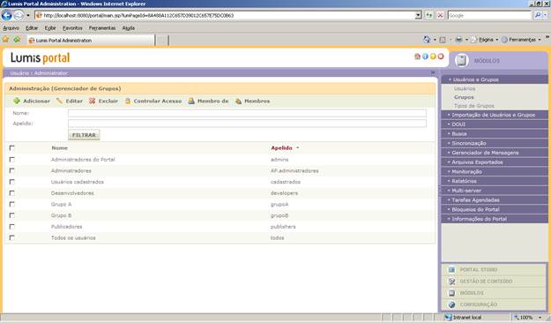Check the Usuários cadastrados row checkbox
551x323 pixels.
12,182
